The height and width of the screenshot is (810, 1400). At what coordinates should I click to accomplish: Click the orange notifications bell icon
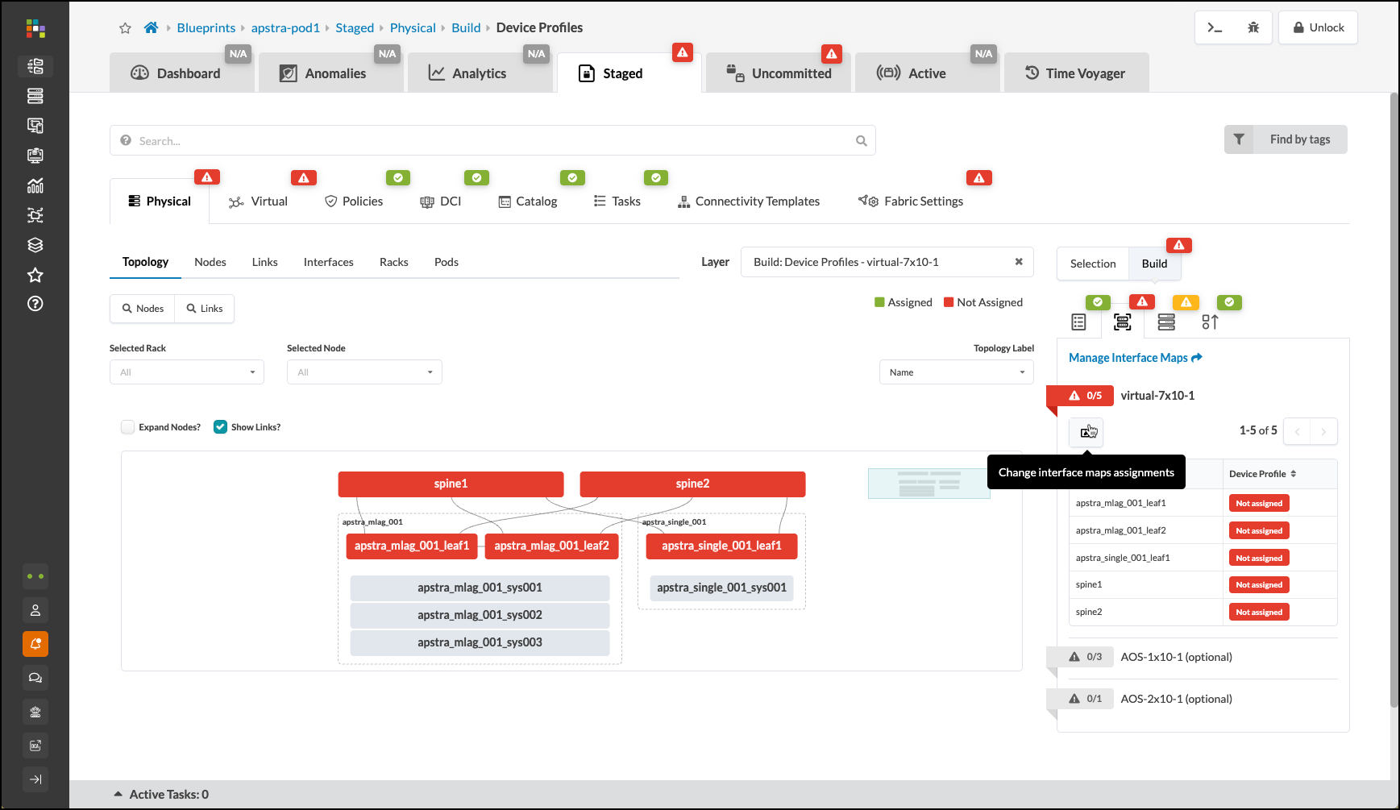click(x=35, y=644)
